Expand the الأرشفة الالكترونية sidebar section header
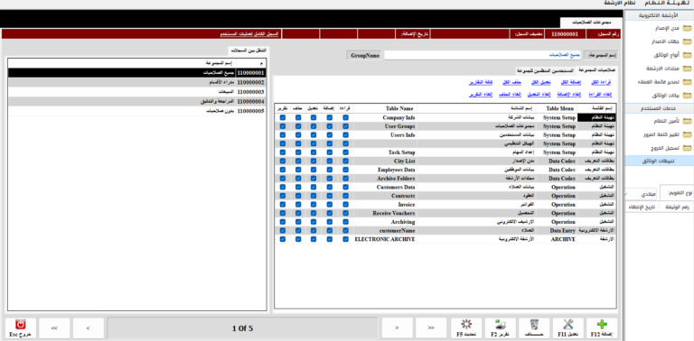Screen dimensions: 694x341 (659, 15)
